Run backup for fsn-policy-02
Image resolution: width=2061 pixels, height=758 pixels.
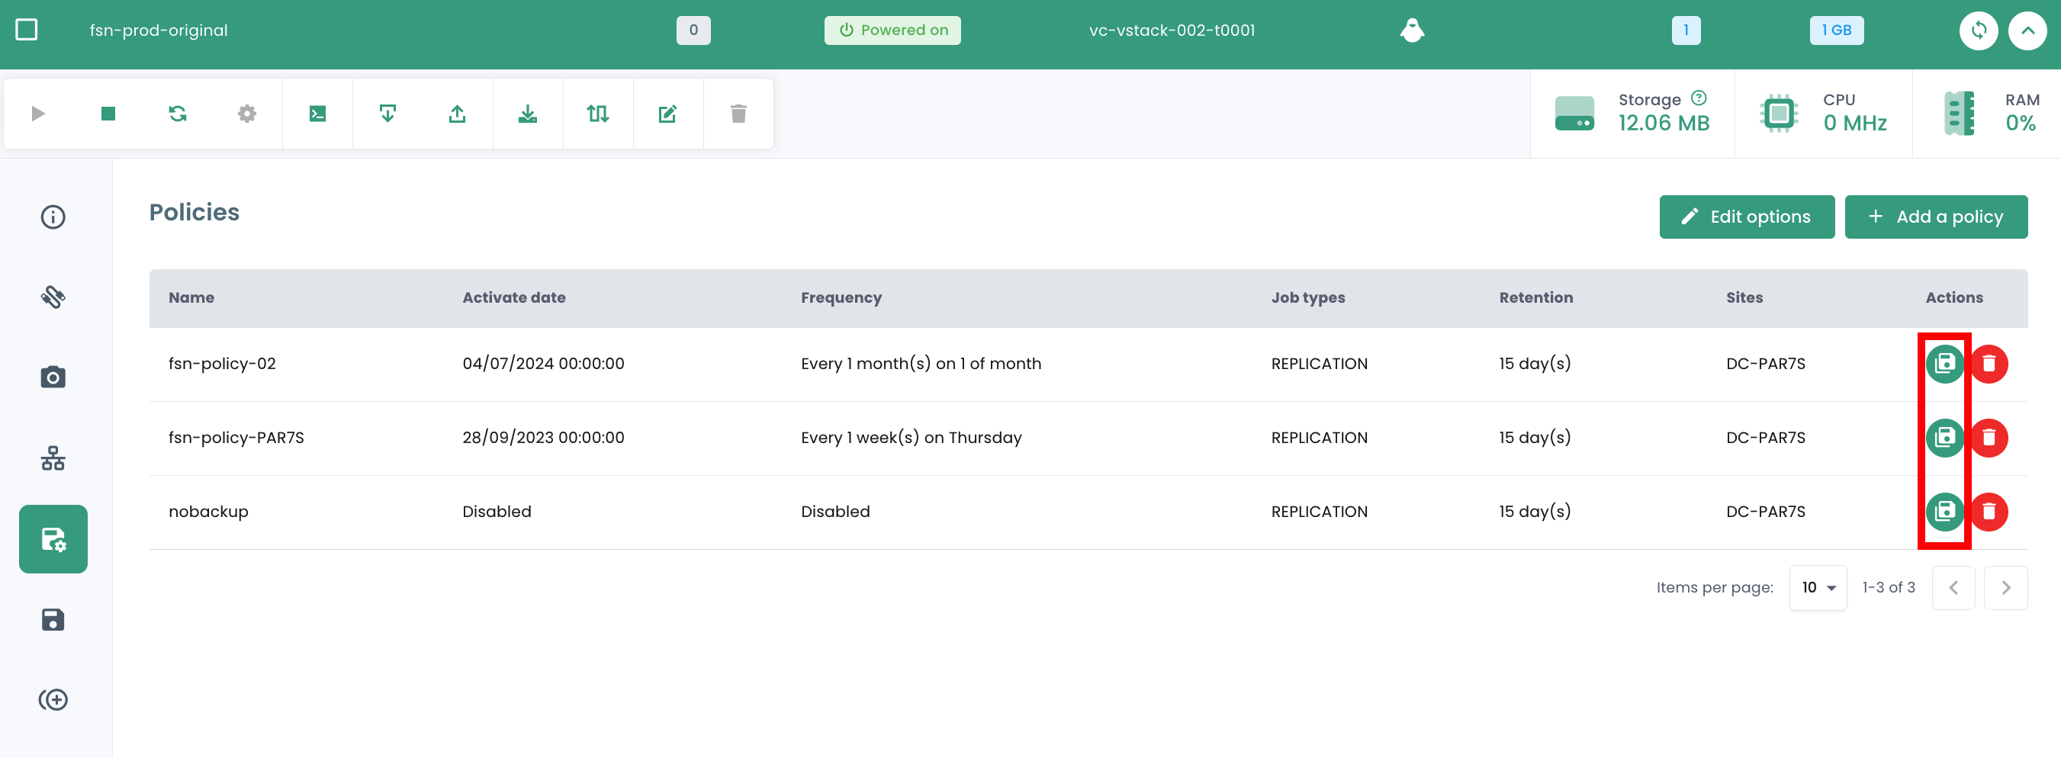[1944, 364]
